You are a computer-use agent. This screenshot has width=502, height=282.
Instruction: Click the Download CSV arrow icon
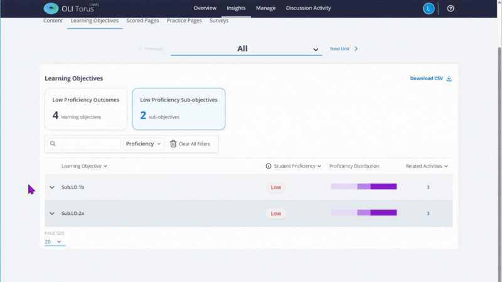[449, 78]
